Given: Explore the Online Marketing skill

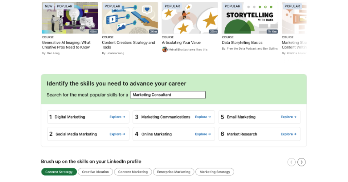Looking at the screenshot, I should pos(203,134).
